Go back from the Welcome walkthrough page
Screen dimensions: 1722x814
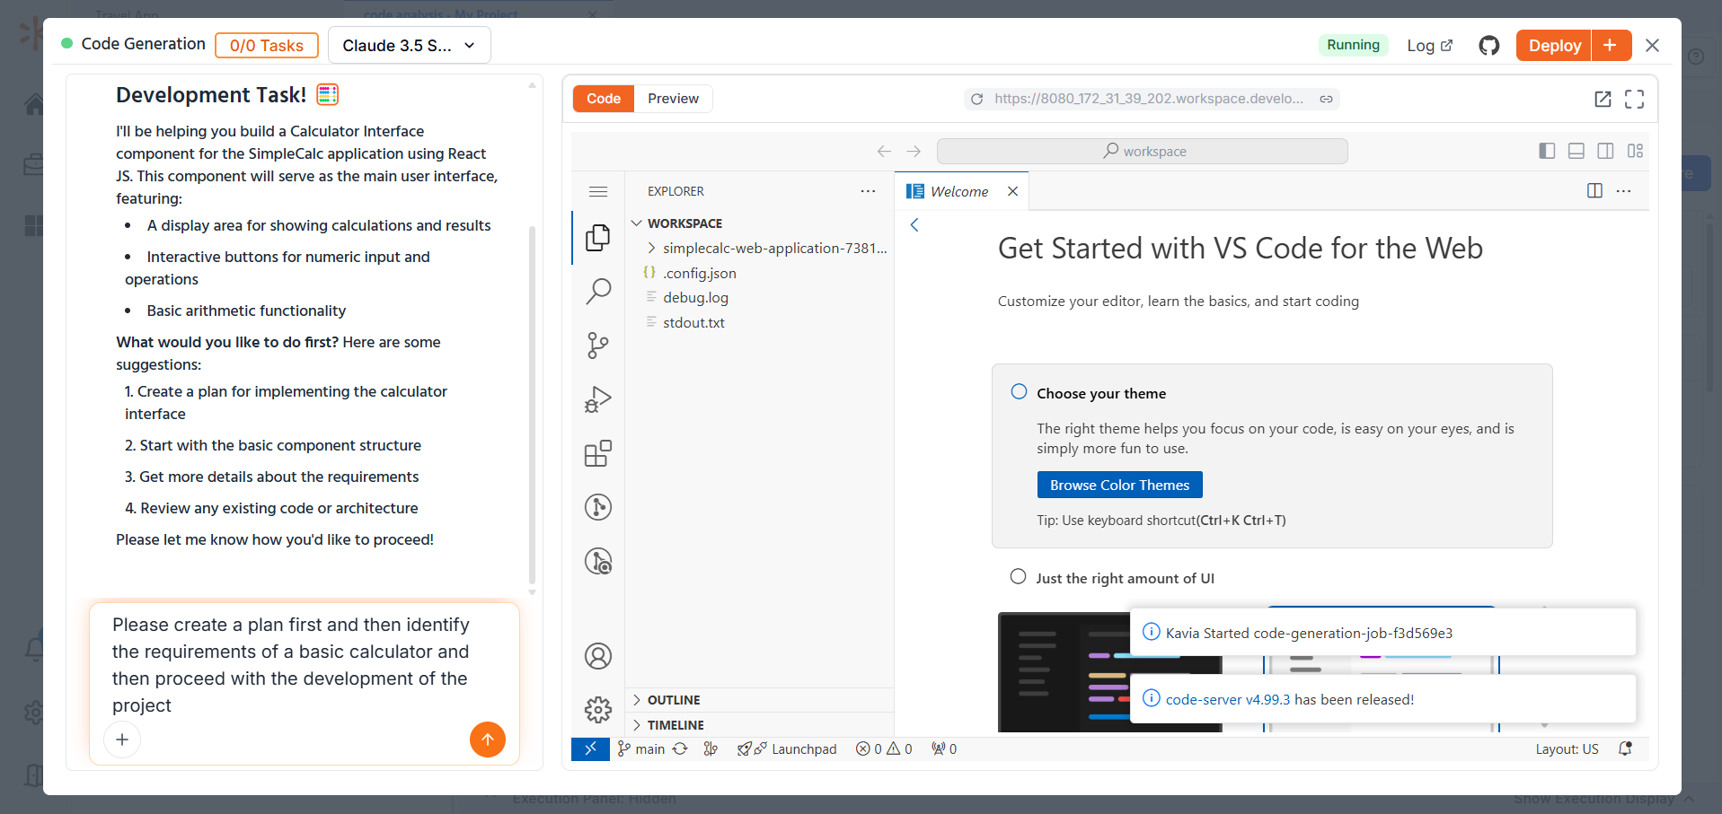[x=914, y=225]
